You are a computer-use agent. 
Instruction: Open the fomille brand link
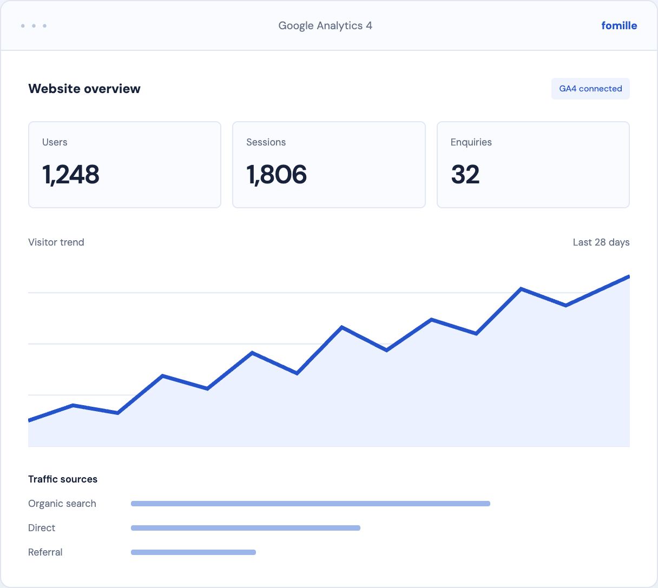coord(619,25)
